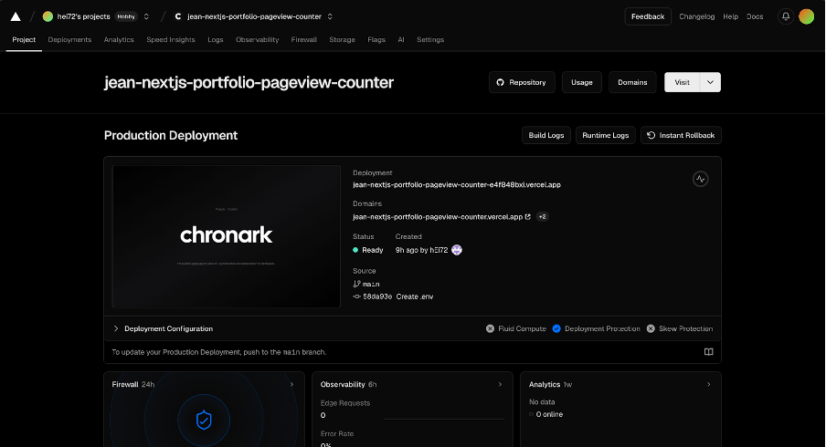Click the Feedback button

[648, 16]
